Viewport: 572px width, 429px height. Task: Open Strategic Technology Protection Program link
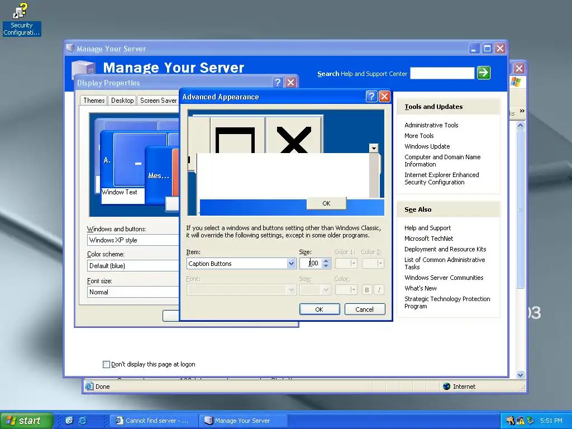click(447, 302)
